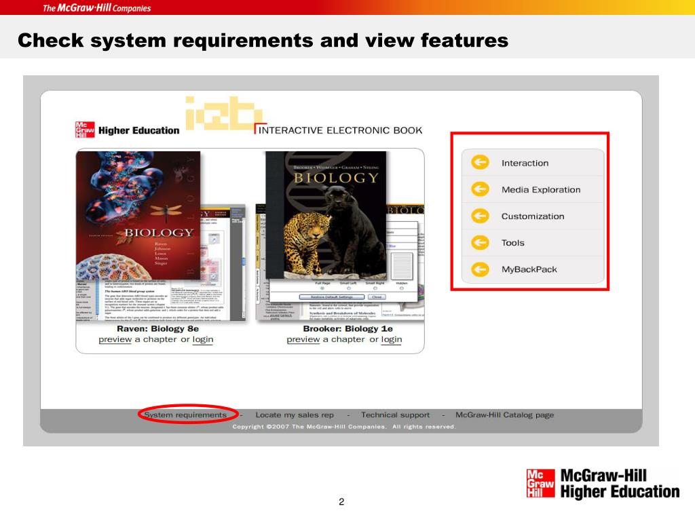Click the arrow icon beside Interaction
Viewport: 695px width, 521px height.
click(480, 163)
